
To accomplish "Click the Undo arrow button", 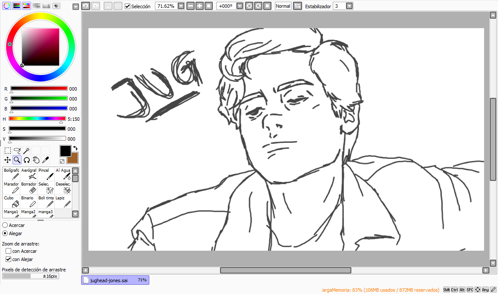I will (x=85, y=6).
